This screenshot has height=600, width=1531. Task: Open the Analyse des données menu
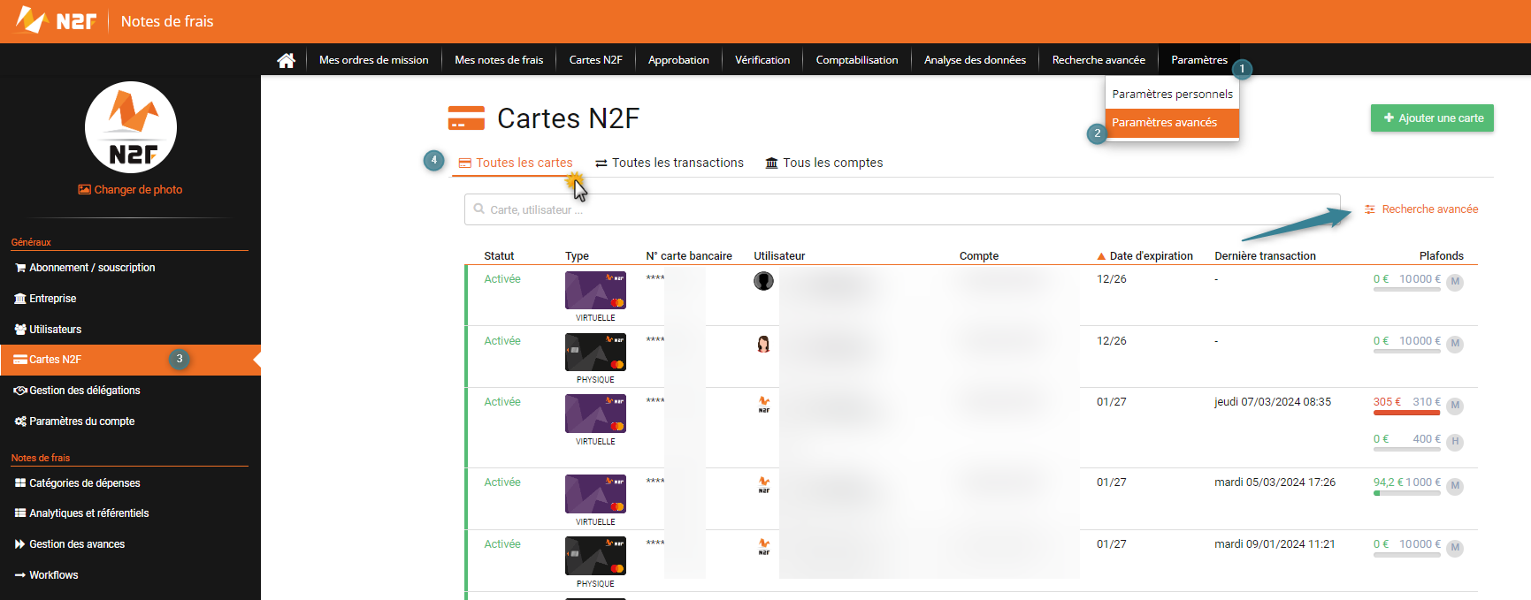pos(975,60)
